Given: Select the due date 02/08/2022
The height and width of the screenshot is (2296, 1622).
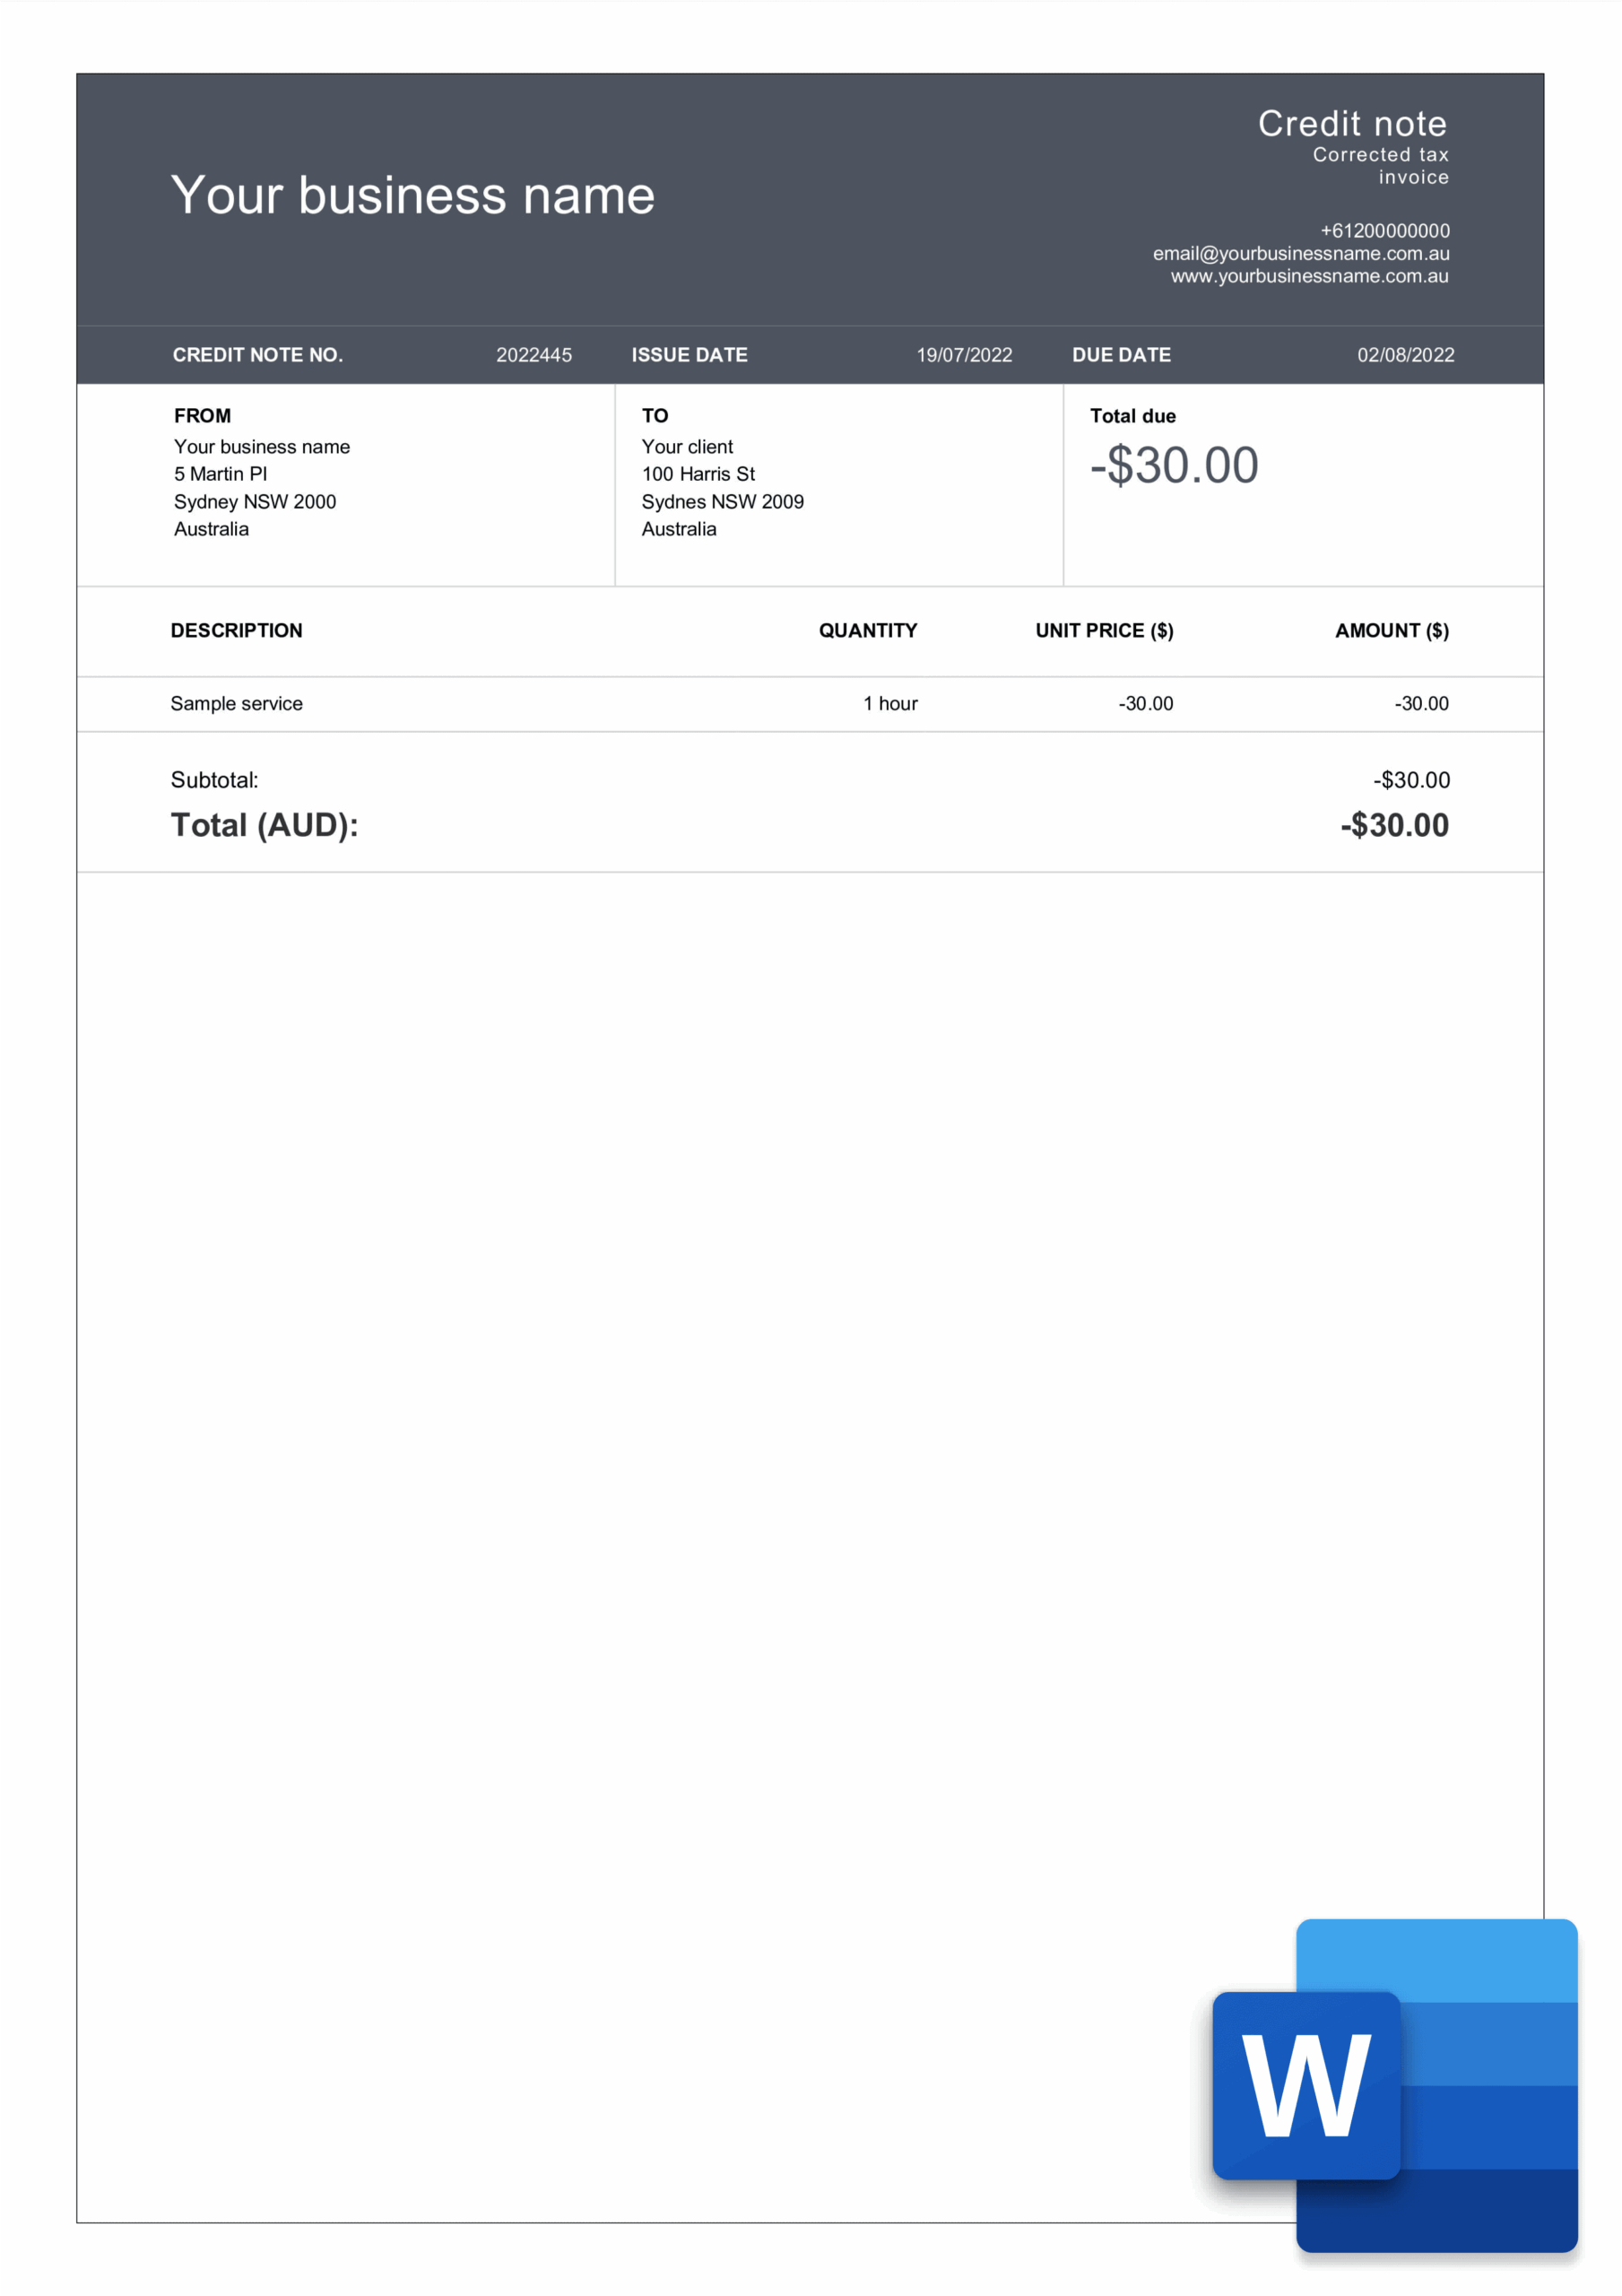Looking at the screenshot, I should (x=1405, y=355).
